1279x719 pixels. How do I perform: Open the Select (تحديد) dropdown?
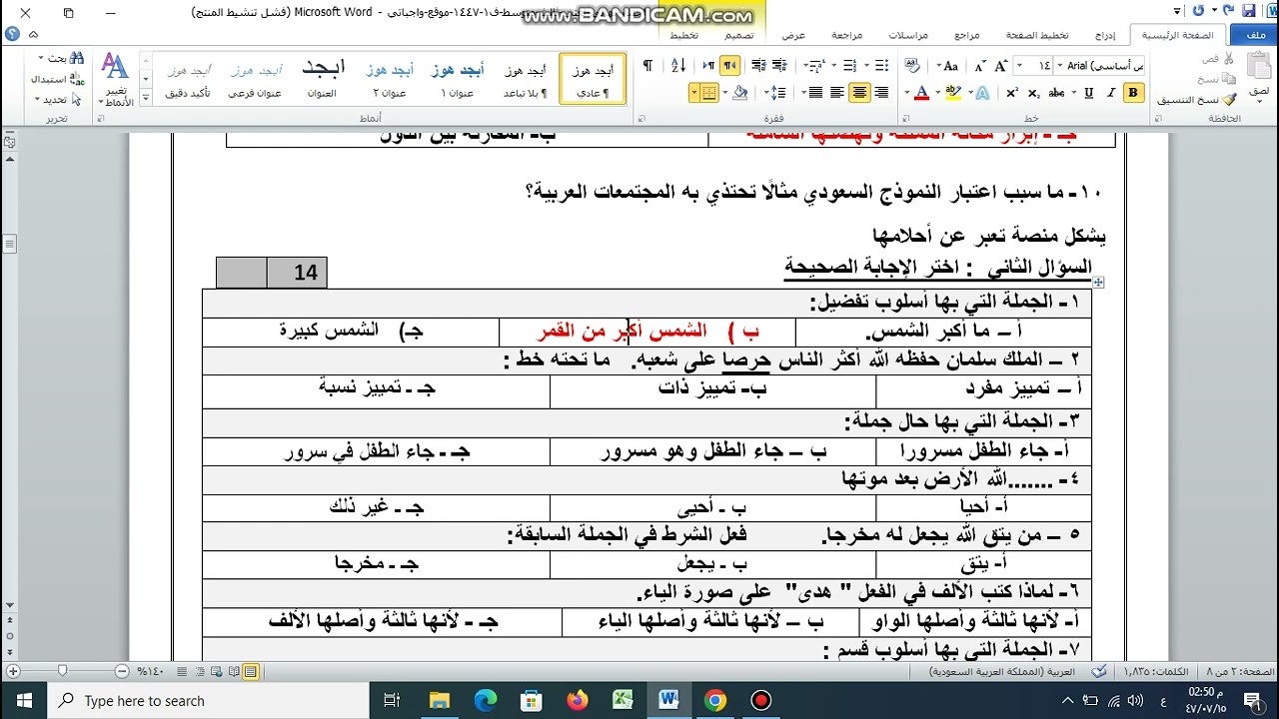pyautogui.click(x=58, y=100)
